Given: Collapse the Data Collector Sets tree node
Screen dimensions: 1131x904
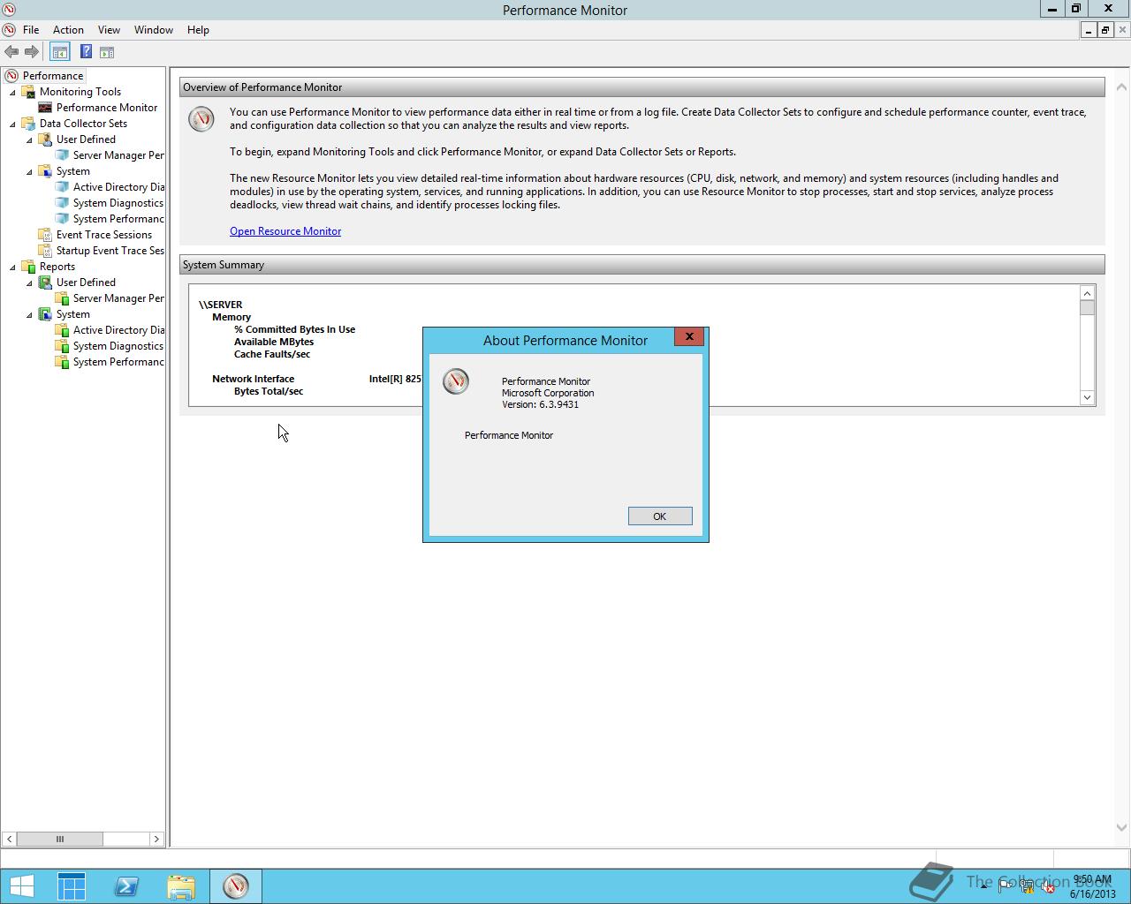Looking at the screenshot, I should [x=13, y=124].
